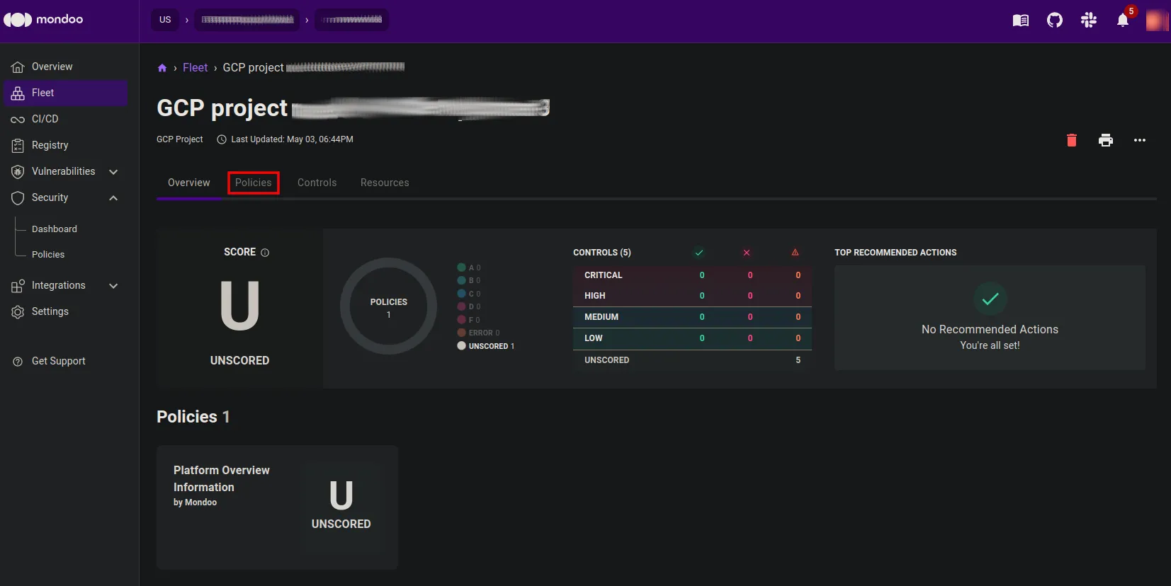The width and height of the screenshot is (1171, 586).
Task: Click the error triangle column header
Action: tap(795, 253)
